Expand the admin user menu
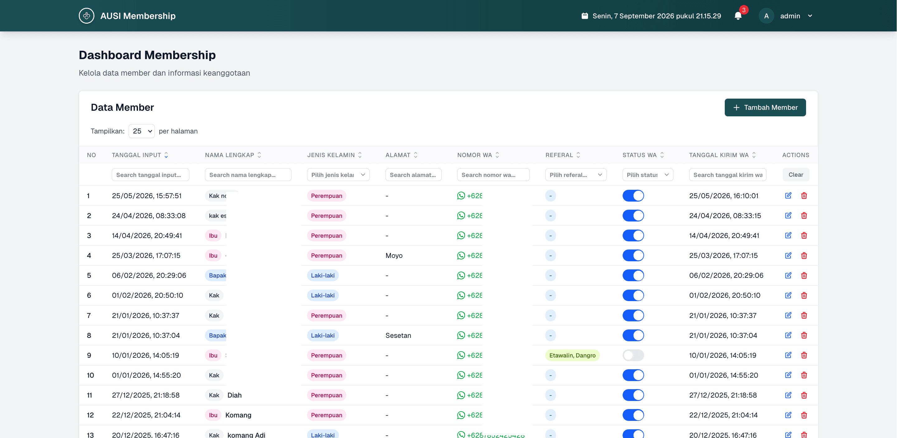897x438 pixels. [810, 16]
